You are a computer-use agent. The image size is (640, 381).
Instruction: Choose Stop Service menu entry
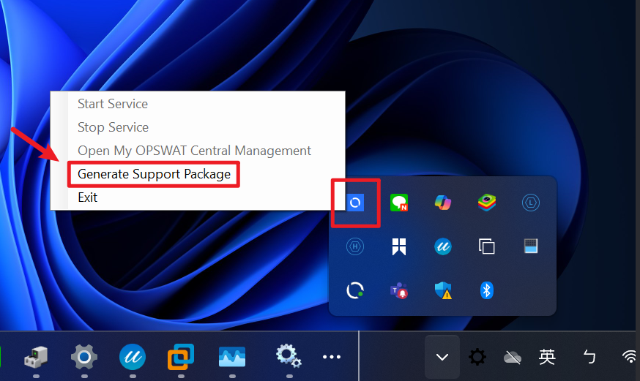click(113, 127)
